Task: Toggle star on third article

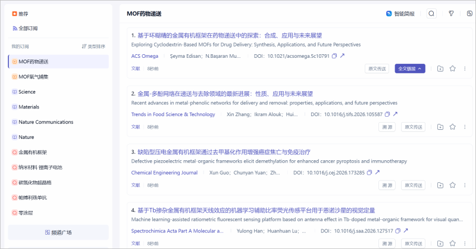Action: [x=452, y=185]
